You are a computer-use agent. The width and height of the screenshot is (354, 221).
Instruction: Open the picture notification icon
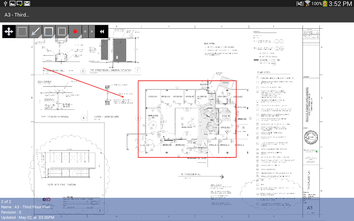pos(12,3)
